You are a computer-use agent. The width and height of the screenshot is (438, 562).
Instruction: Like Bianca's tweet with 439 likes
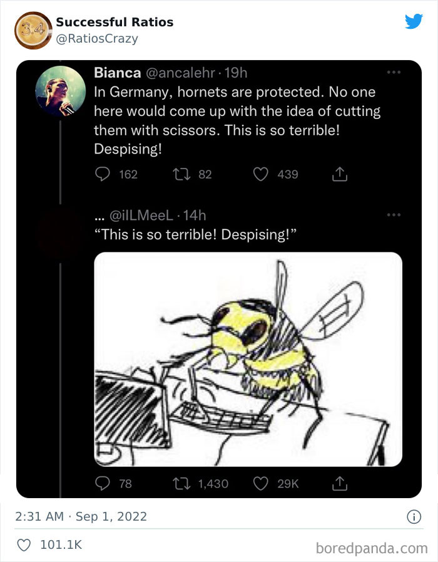(260, 174)
